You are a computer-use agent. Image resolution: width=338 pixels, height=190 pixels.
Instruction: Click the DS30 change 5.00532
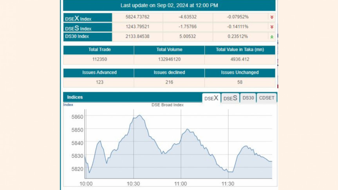(188, 36)
